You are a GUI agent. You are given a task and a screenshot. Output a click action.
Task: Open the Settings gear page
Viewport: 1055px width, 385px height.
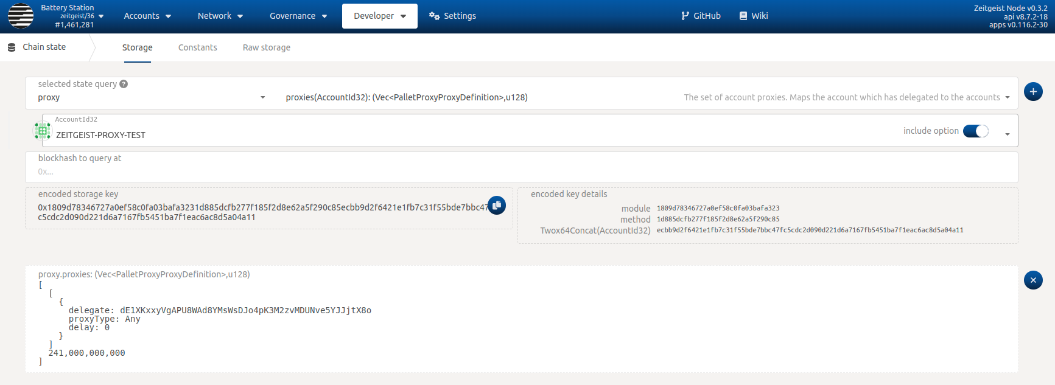pyautogui.click(x=452, y=16)
